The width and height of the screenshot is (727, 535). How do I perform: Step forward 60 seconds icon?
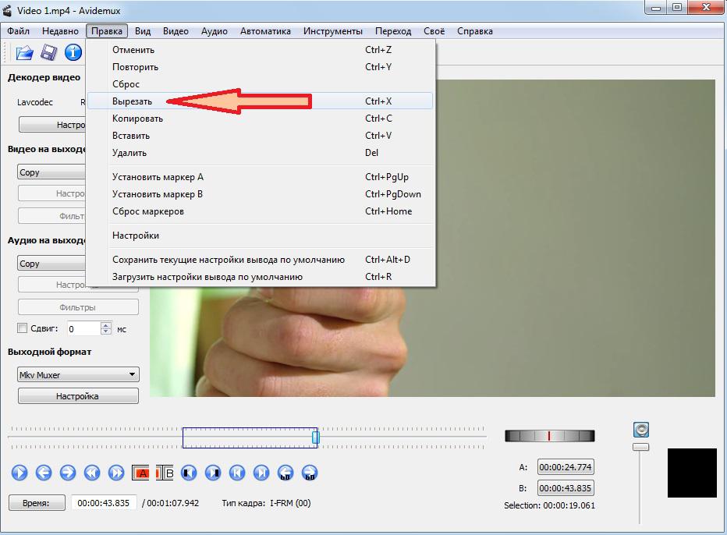pyautogui.click(x=310, y=473)
